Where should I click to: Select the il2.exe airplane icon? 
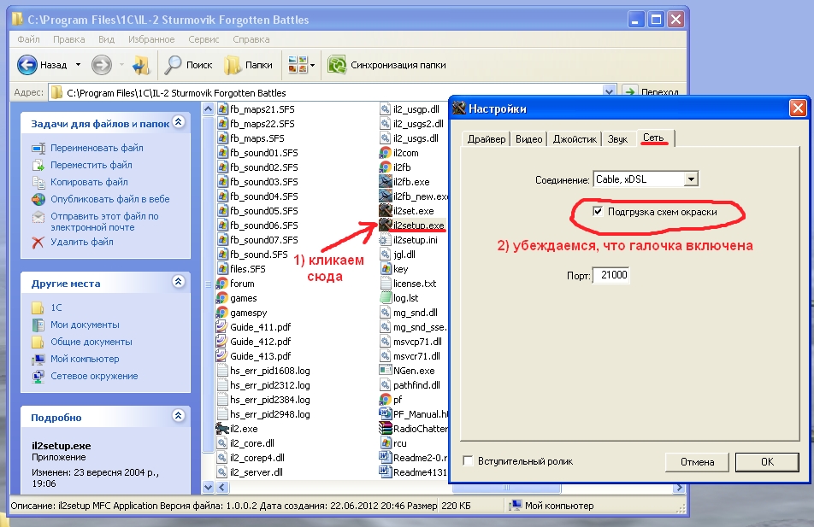222,429
